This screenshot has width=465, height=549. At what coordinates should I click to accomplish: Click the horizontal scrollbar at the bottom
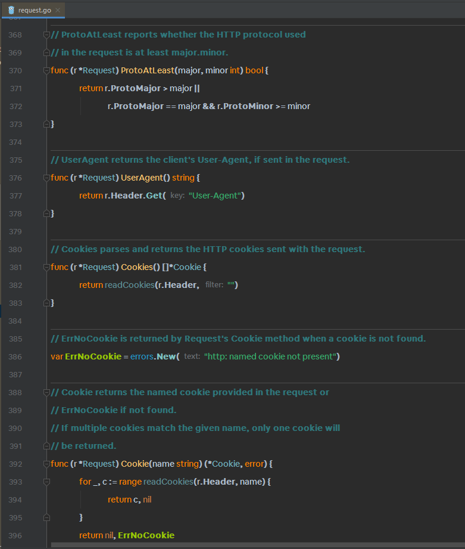pyautogui.click(x=256, y=545)
